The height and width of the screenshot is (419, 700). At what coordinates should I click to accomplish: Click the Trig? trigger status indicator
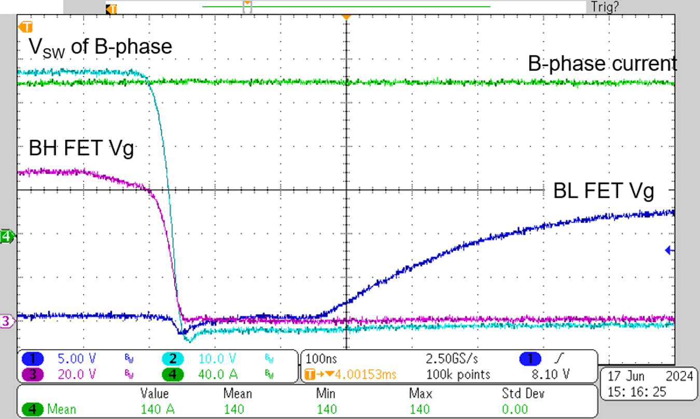pos(604,7)
